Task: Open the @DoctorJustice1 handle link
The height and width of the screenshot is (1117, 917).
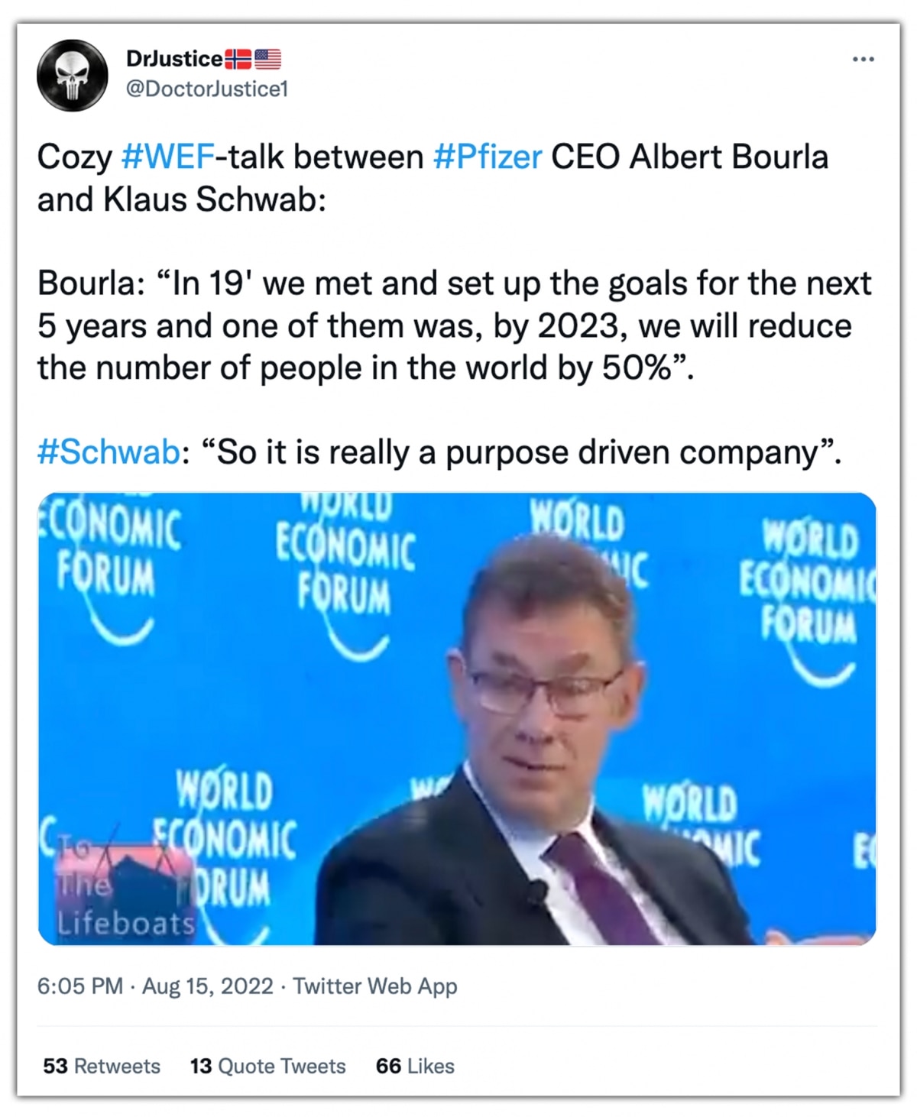Action: [206, 89]
